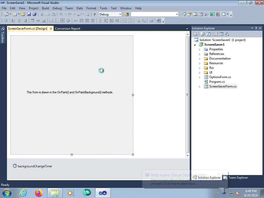Image resolution: width=264 pixels, height=198 pixels.
Task: Open the active documents list dropdown arrow
Action: (x=187, y=29)
